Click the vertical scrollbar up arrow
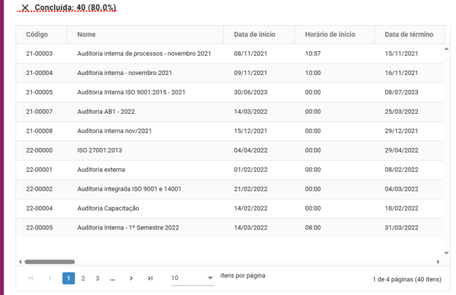 (446, 49)
